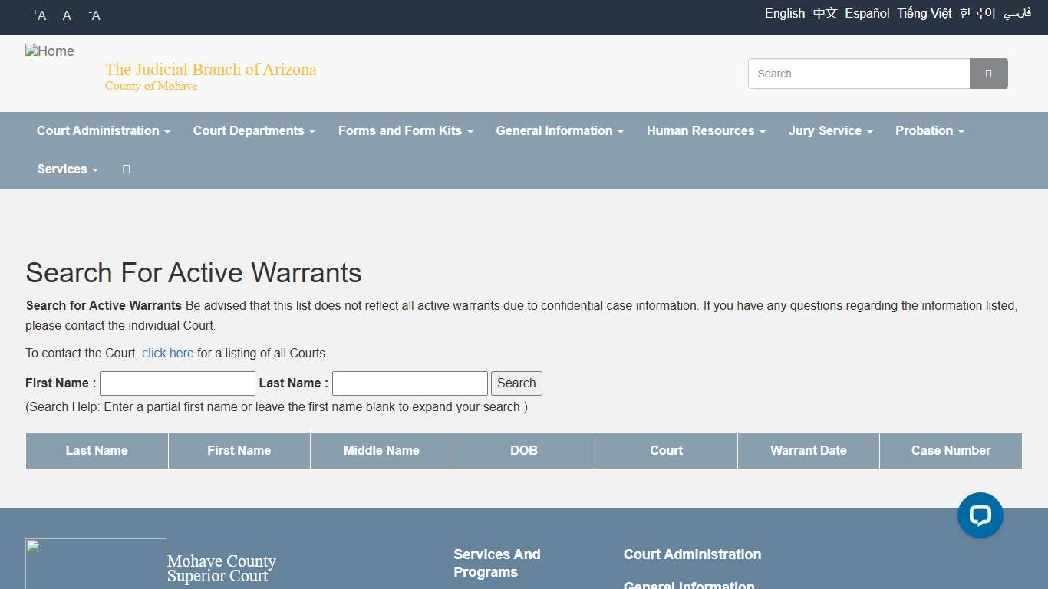Click the site search submit icon button
The width and height of the screenshot is (1048, 589).
988,74
